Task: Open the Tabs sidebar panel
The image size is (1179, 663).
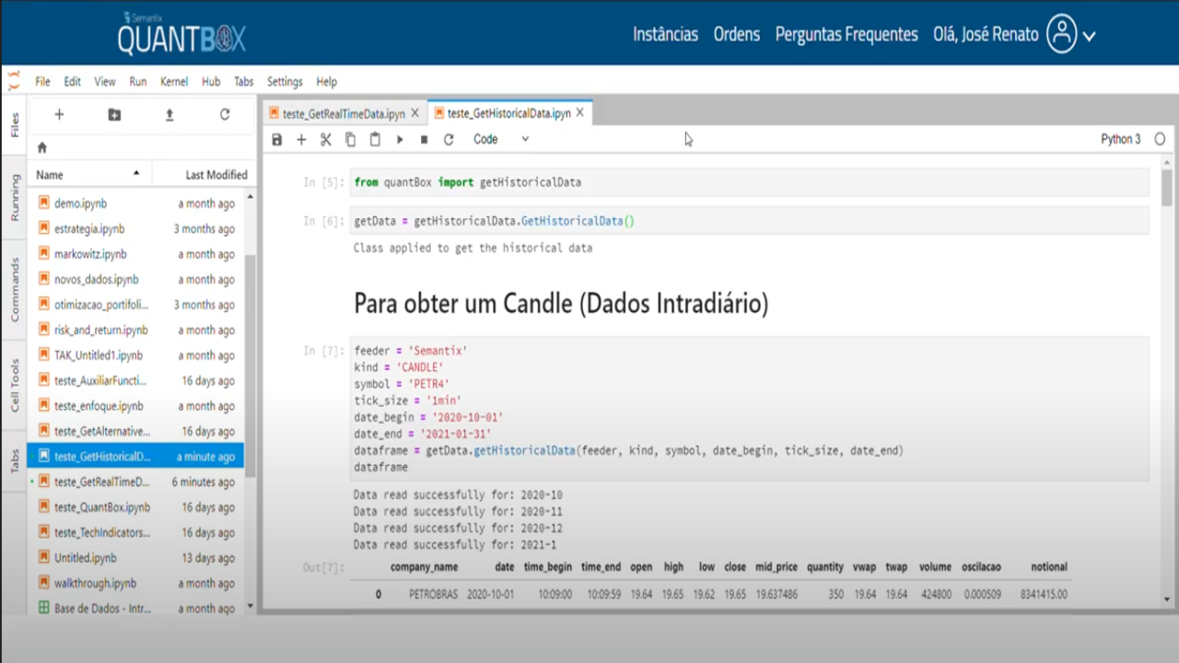Action: pyautogui.click(x=14, y=460)
